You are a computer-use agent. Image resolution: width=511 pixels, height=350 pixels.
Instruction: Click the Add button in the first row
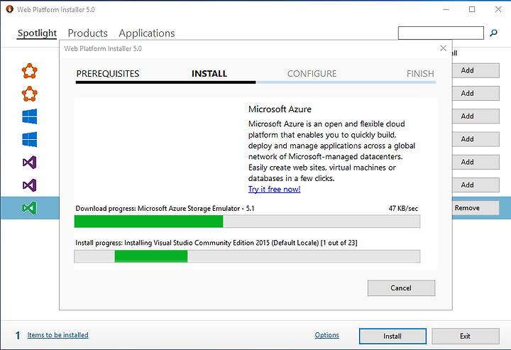pos(475,70)
